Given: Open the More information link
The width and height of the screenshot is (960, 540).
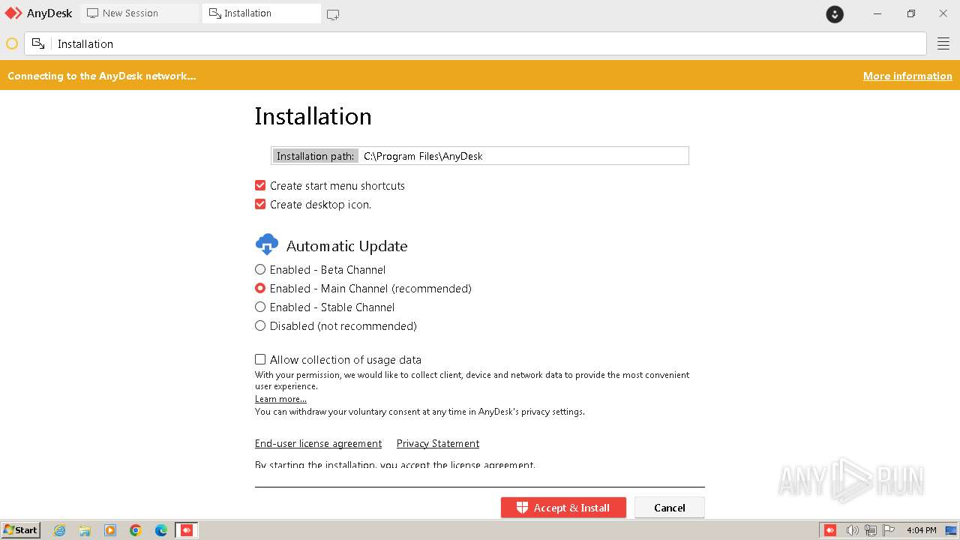Looking at the screenshot, I should tap(907, 76).
